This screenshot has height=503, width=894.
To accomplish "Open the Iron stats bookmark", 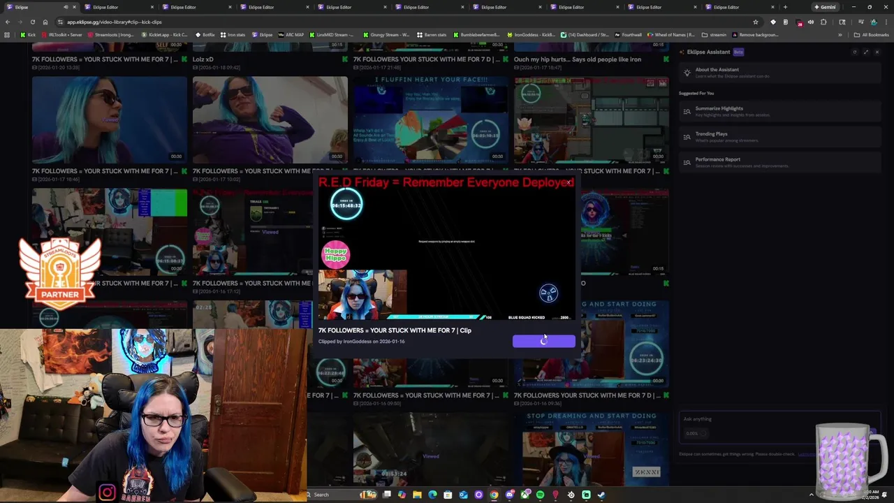I will (x=233, y=34).
